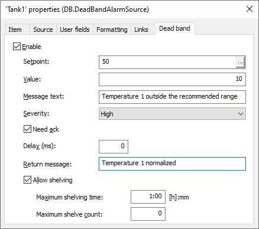Click the 'Value:' label
Viewport: 259px width, 229px height.
[x=32, y=79]
